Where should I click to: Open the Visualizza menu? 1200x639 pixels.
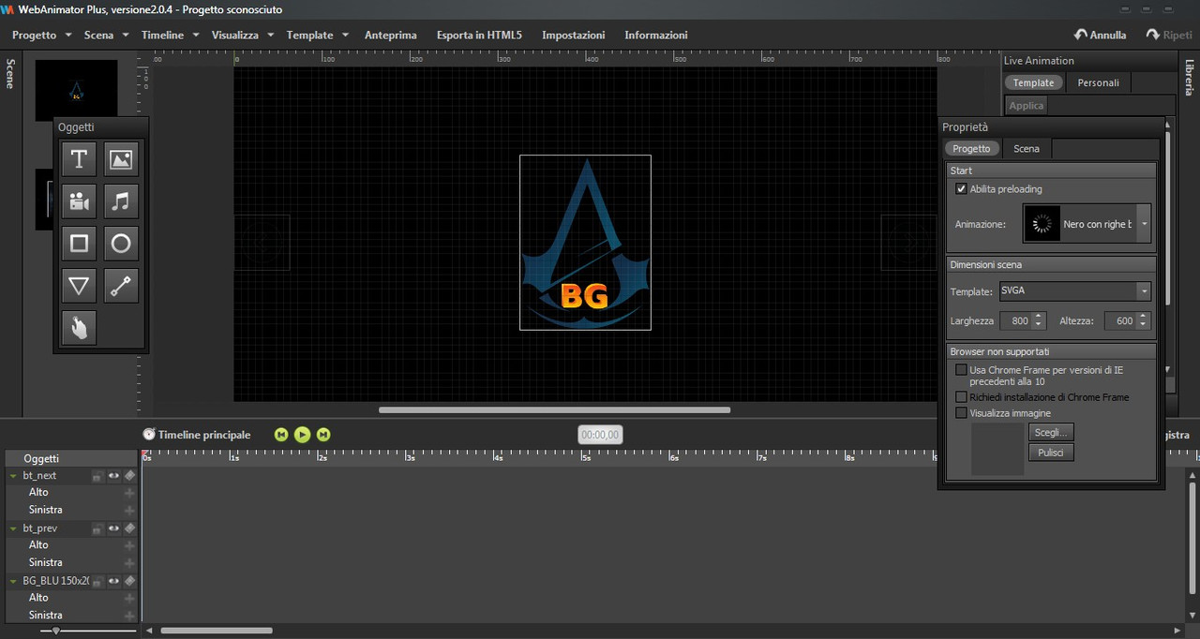pos(242,35)
